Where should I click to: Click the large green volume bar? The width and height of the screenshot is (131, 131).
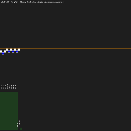9,111
